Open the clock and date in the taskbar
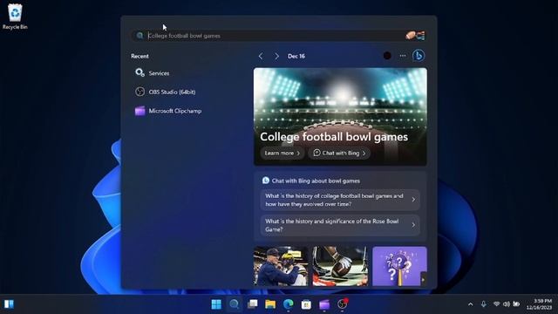The image size is (558, 314). [x=539, y=304]
